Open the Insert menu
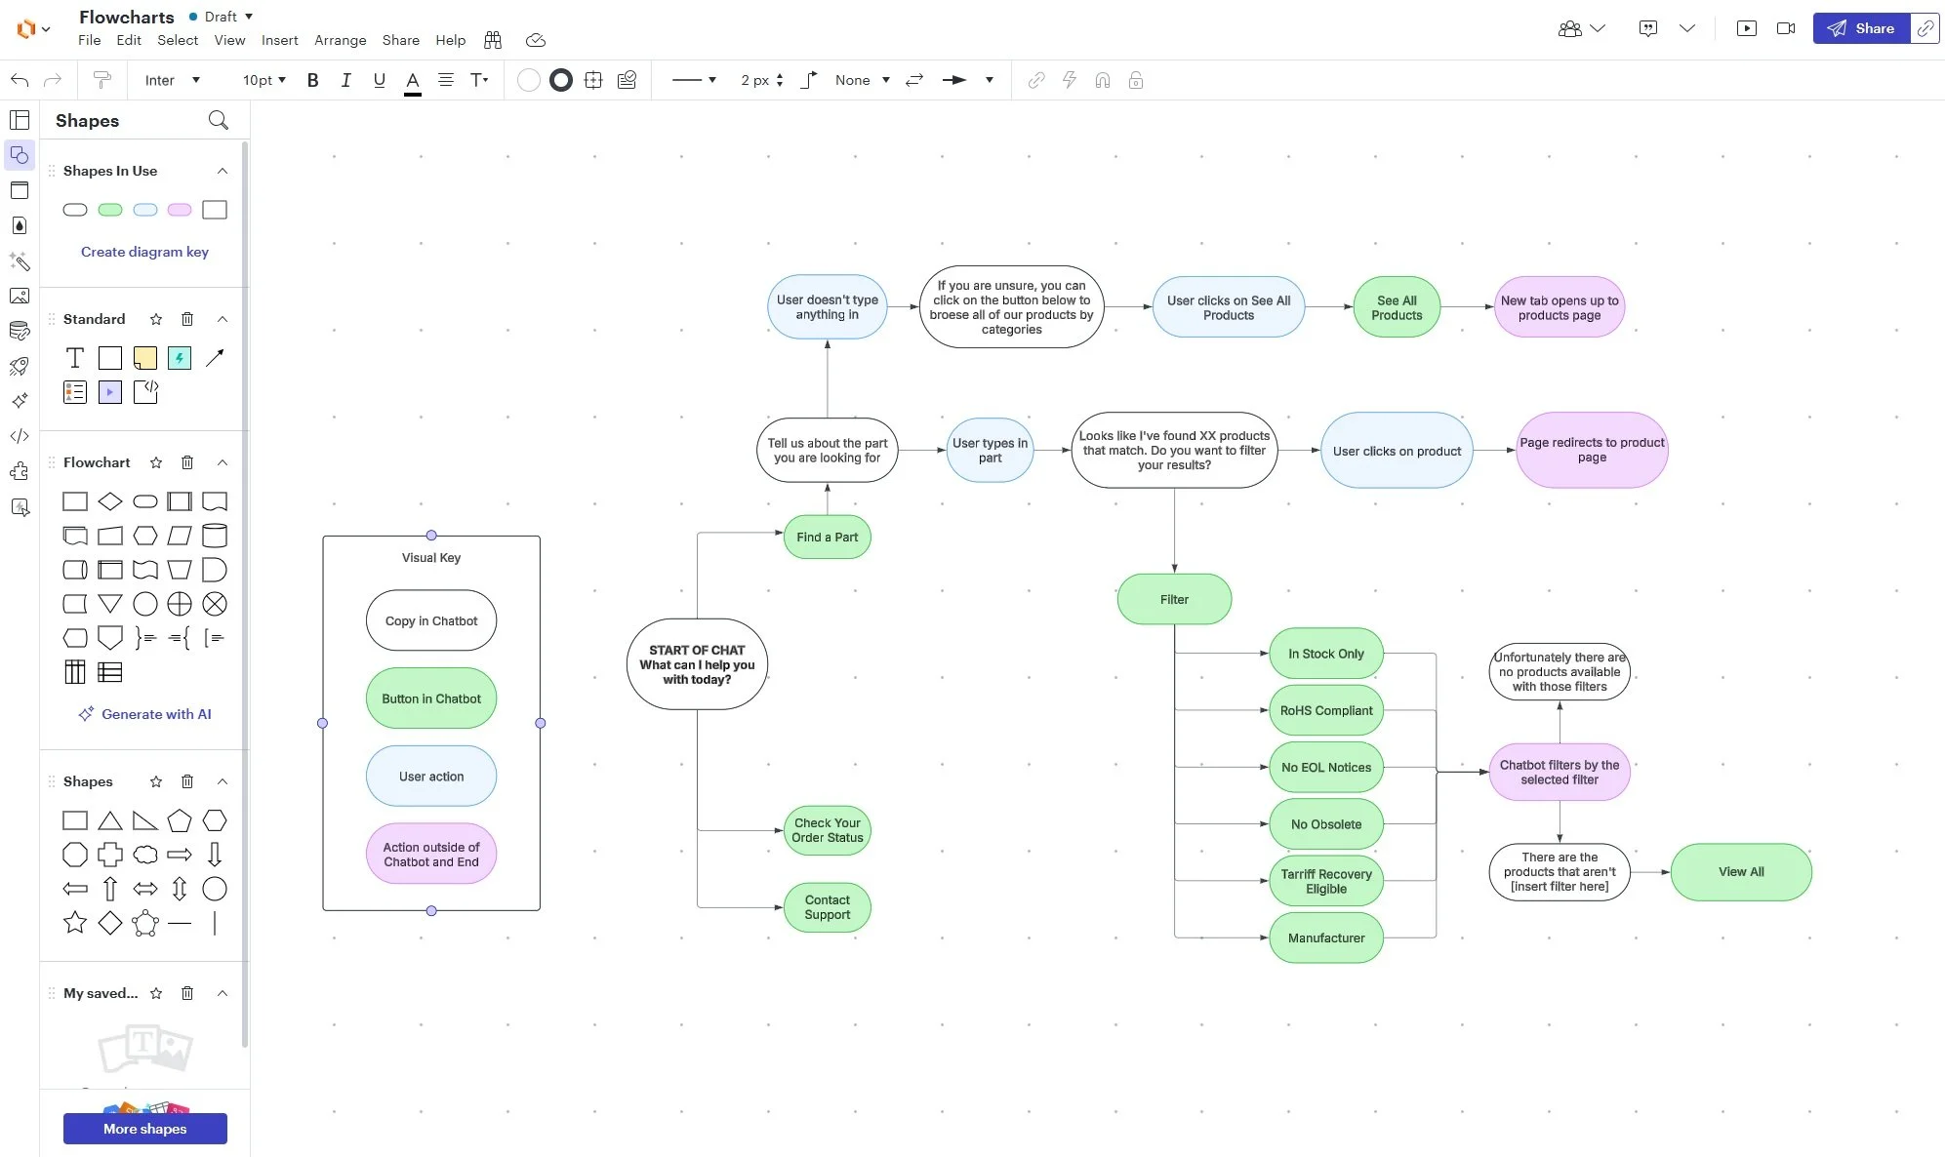The image size is (1945, 1157). pyautogui.click(x=279, y=40)
